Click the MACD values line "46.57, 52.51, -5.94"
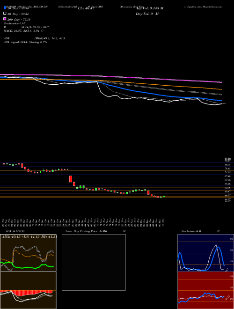Screen dimensions: 234x309 24,31
